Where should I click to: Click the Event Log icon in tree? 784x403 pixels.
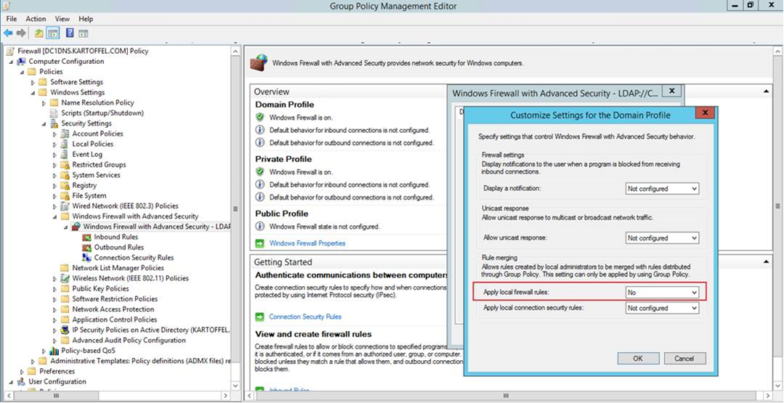(65, 155)
